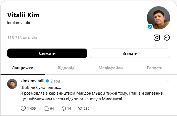Click the small avatar beside the post
This screenshot has height=116, width=177.
coord(12,84)
